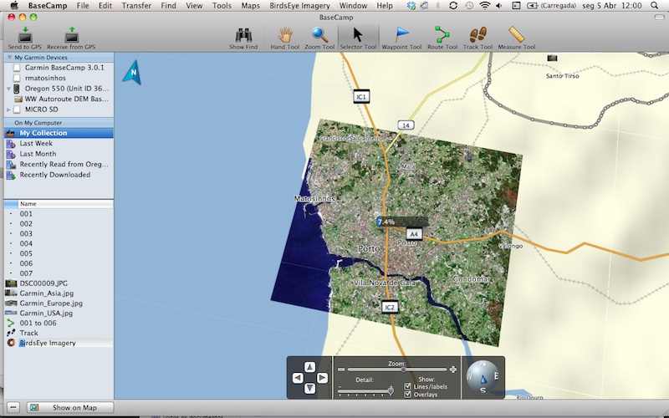This screenshot has height=418, width=669.
Task: Click the minus remove button
Action: (x=13, y=407)
